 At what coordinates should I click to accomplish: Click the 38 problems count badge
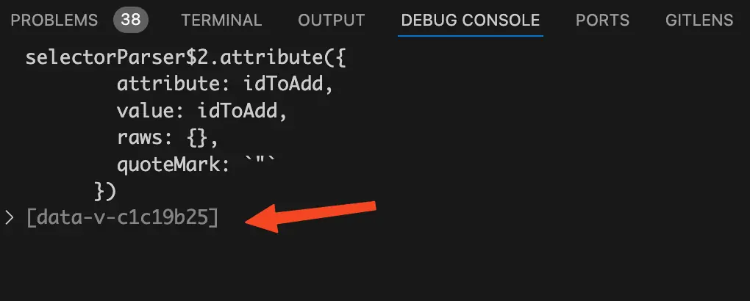coord(130,21)
